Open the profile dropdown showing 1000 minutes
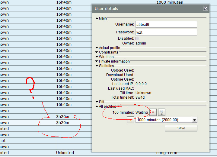217x157 pixels. 194,120
